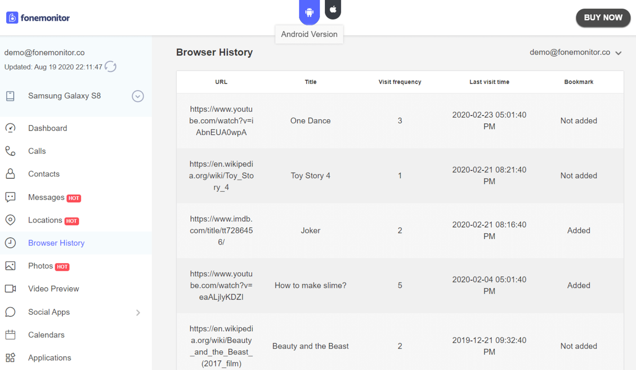The image size is (636, 370).
Task: Open the demo@fonemonitor.co account dropdown
Action: coord(576,52)
